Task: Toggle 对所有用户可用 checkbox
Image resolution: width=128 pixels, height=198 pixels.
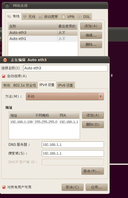Action: pyautogui.click(x=4, y=187)
